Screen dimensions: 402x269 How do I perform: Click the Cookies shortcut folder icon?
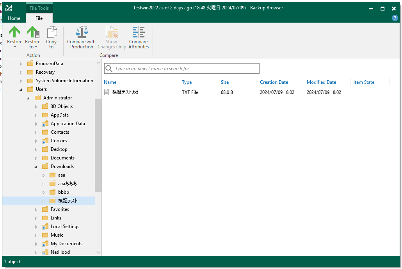45,141
